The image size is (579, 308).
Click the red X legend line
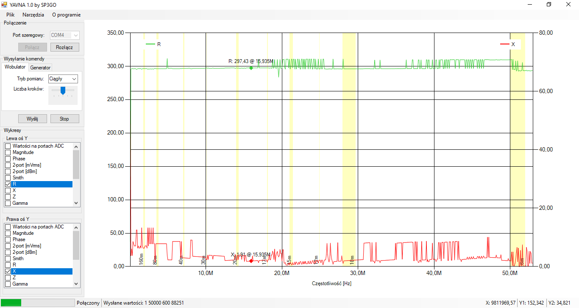tap(504, 44)
